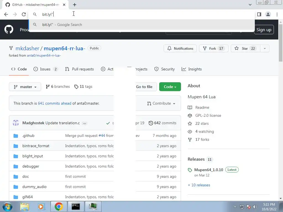Open GPL-2.0 license link

204,116
